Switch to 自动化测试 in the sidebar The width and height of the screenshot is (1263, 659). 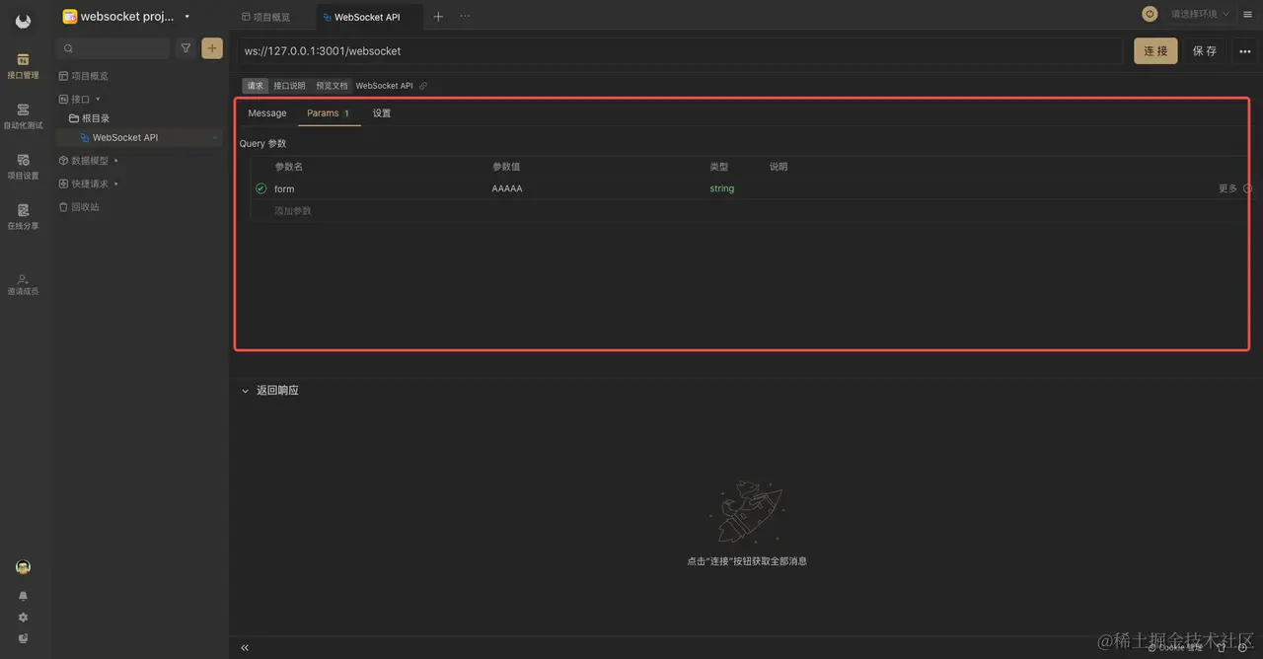pyautogui.click(x=23, y=115)
